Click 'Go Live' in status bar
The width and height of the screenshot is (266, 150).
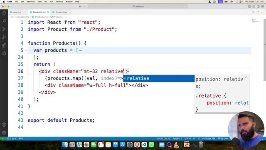point(223,138)
